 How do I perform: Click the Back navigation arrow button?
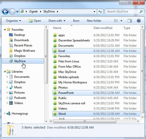[x=5, y=11]
